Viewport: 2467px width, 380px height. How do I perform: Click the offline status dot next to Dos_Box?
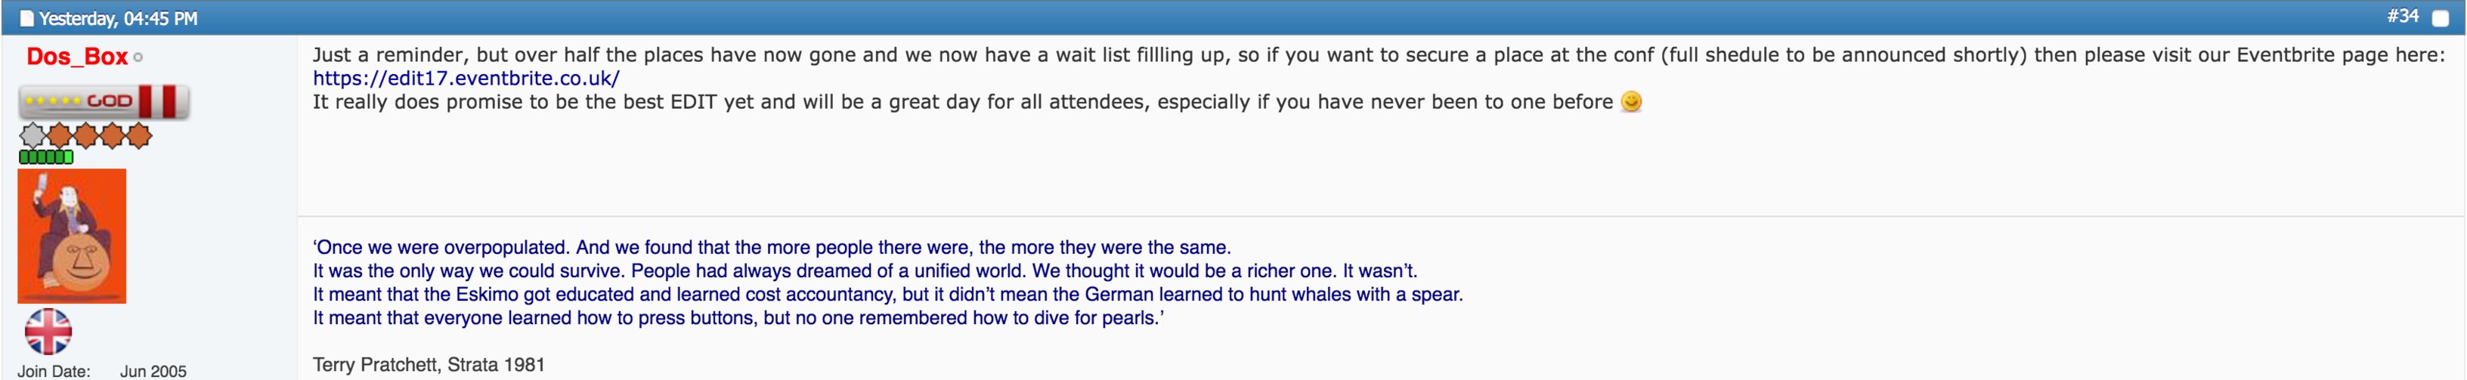[x=138, y=57]
